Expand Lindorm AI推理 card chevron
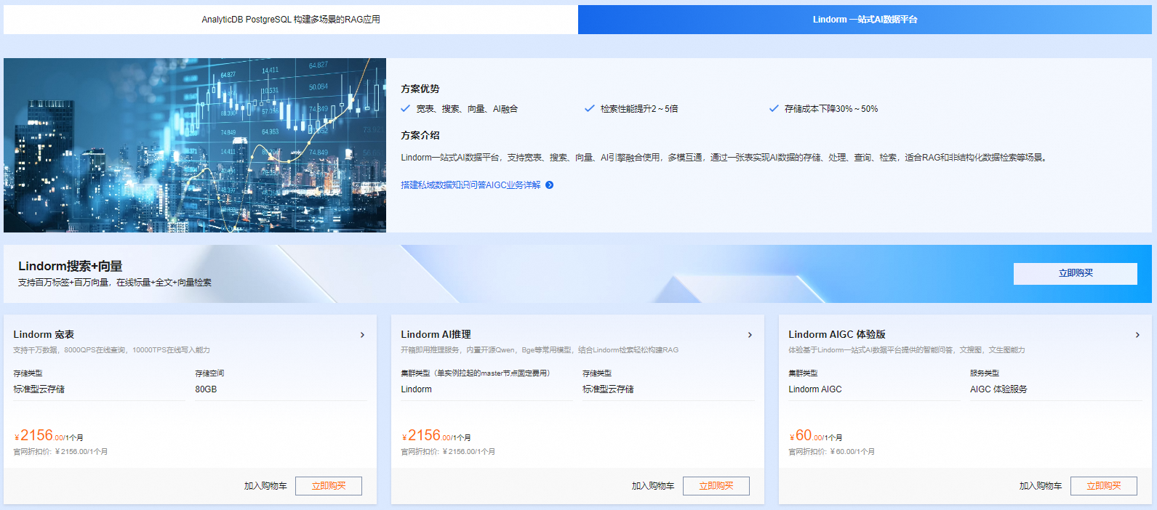Screen dimensions: 1157x510 pyautogui.click(x=750, y=335)
